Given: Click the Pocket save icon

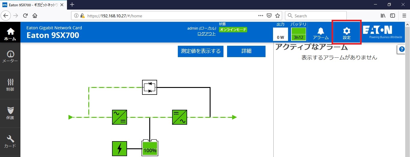Looking at the screenshot, I should 269,16.
